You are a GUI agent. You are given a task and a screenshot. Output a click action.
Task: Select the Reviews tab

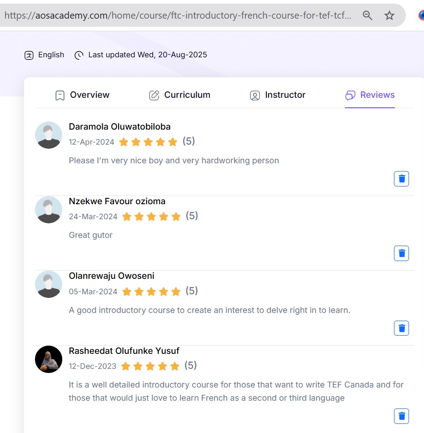pos(370,95)
